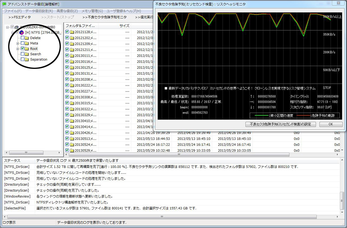Open >>不良セクタ危険予知モニタ from the toolbar

tap(104, 17)
